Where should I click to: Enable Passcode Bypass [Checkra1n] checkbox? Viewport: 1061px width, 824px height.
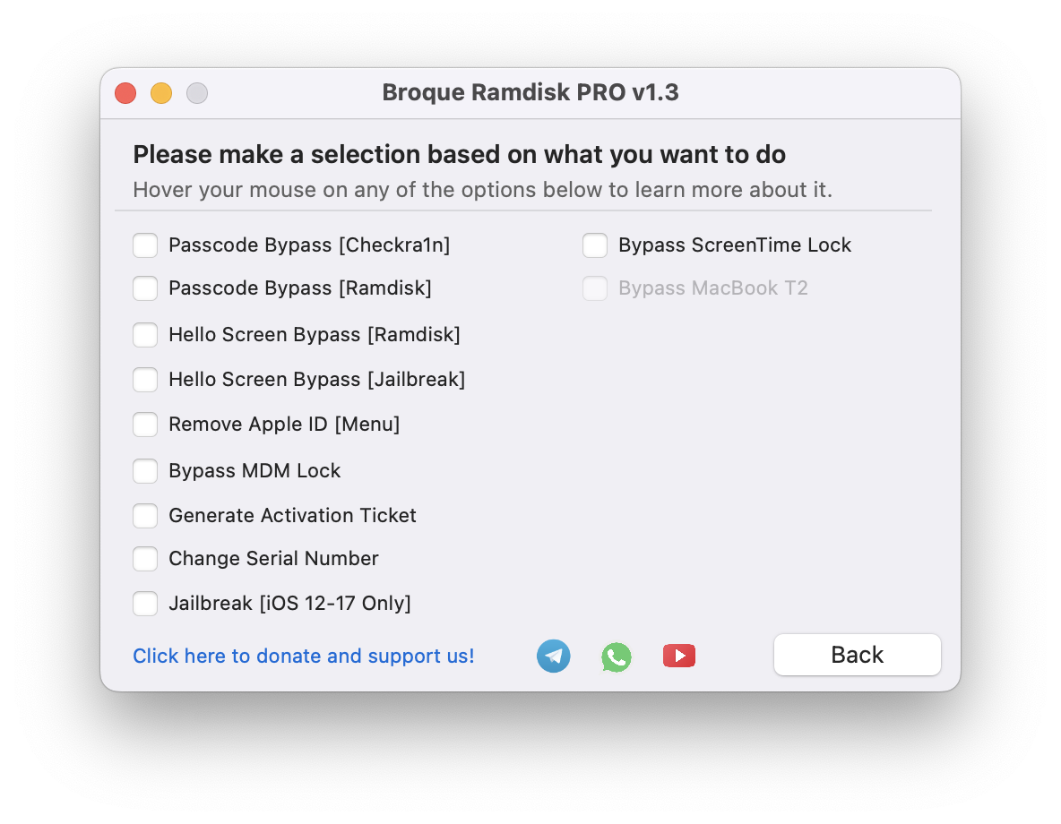[145, 245]
